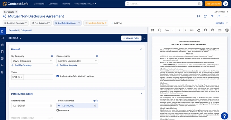Image resolution: width=231 pixels, height=120 pixels.
Task: Open the help question mark button
Action: (225, 116)
